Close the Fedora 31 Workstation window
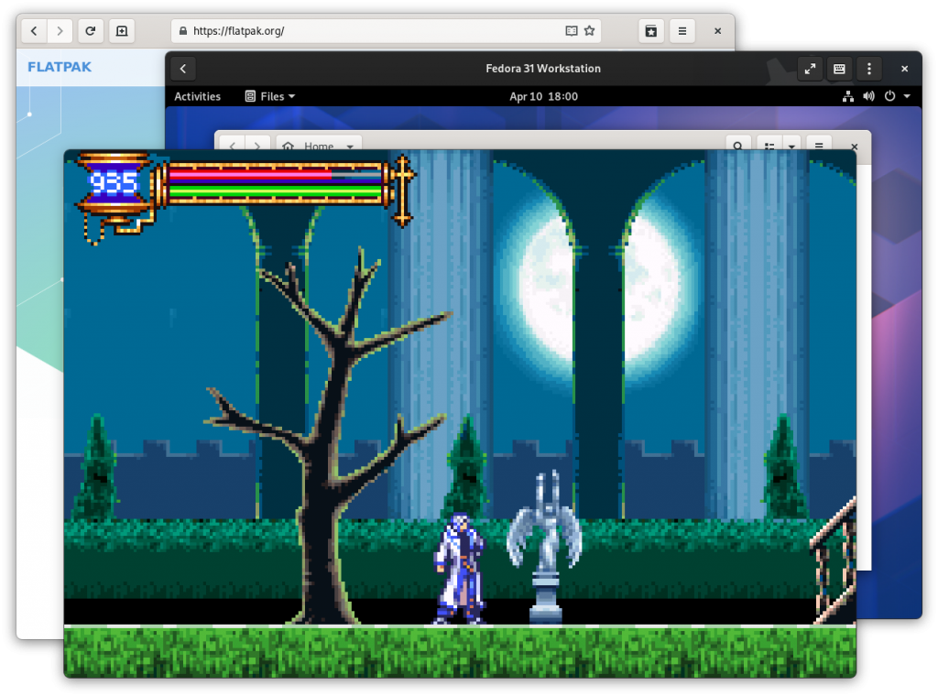 [904, 69]
